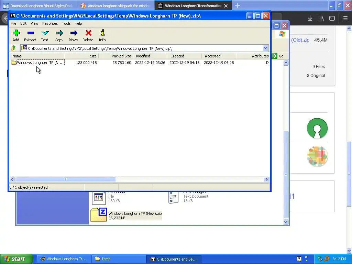Click the Copy toolbar icon

click(x=59, y=35)
